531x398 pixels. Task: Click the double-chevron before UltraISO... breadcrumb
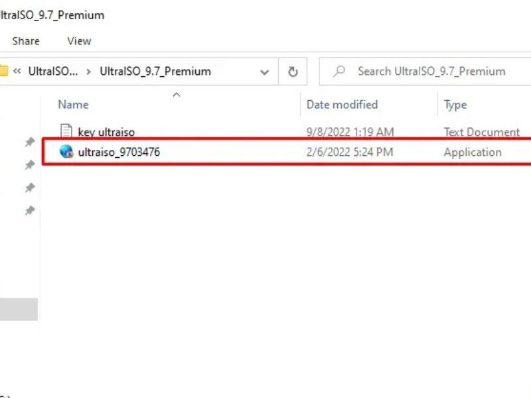pyautogui.click(x=17, y=71)
